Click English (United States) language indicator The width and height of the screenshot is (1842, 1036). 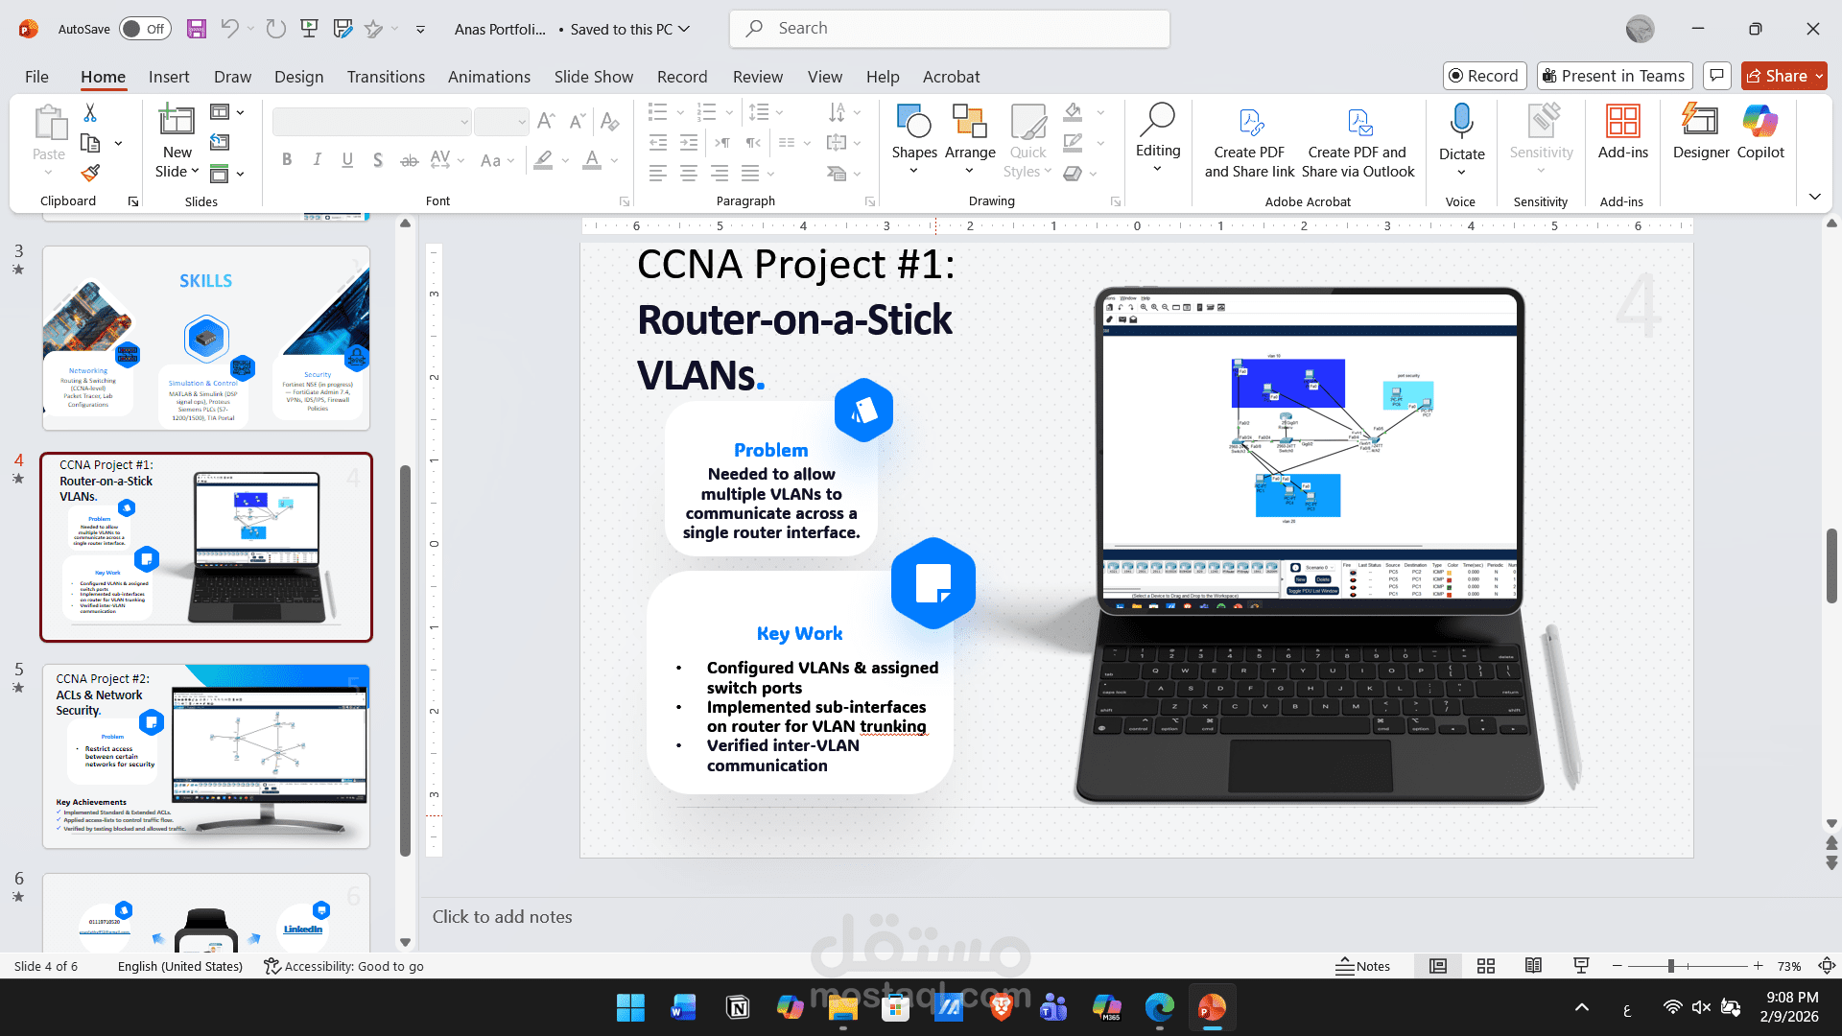tap(180, 966)
